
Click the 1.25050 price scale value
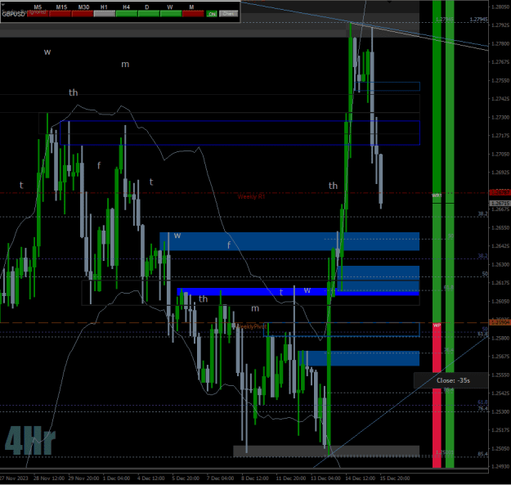500,449
